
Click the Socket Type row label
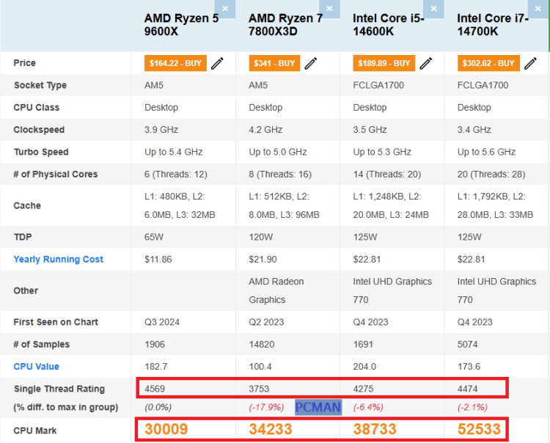click(40, 85)
